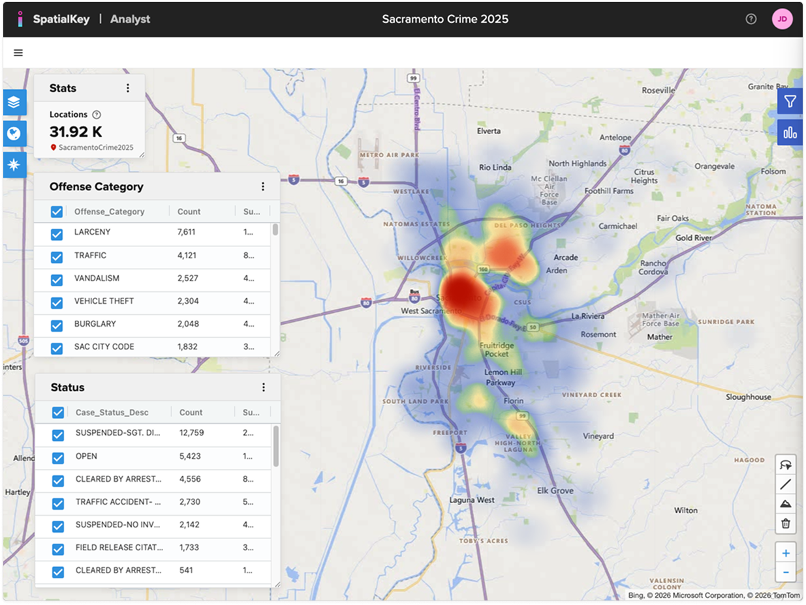Open the help question mark icon
This screenshot has height=605, width=806.
pyautogui.click(x=751, y=19)
